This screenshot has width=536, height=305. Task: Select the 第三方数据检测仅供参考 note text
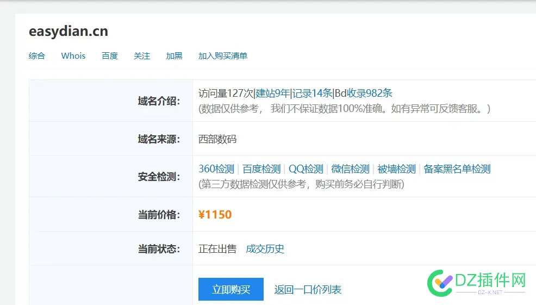coord(302,184)
